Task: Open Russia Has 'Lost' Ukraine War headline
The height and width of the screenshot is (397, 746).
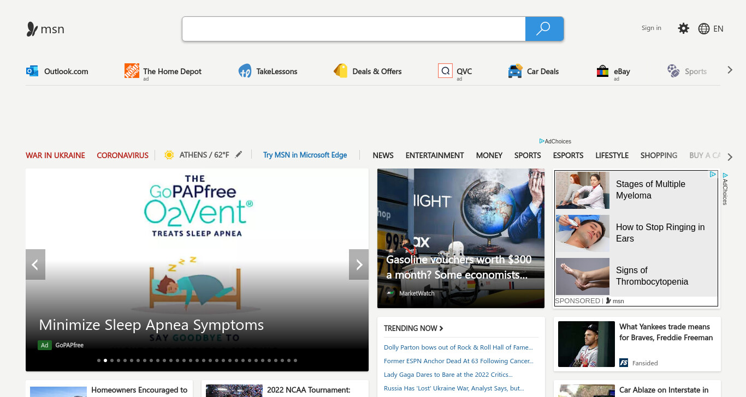Action: click(x=454, y=388)
